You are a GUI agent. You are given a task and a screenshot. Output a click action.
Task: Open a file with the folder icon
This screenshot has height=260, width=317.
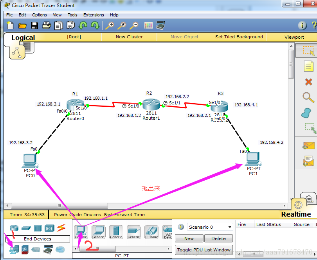pos(22,26)
